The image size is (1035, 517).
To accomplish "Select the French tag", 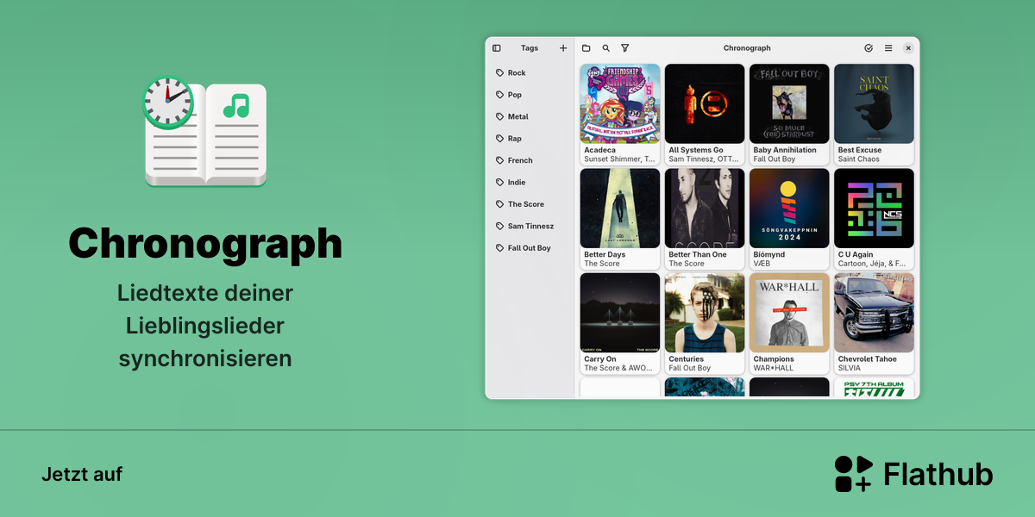I will (x=530, y=160).
